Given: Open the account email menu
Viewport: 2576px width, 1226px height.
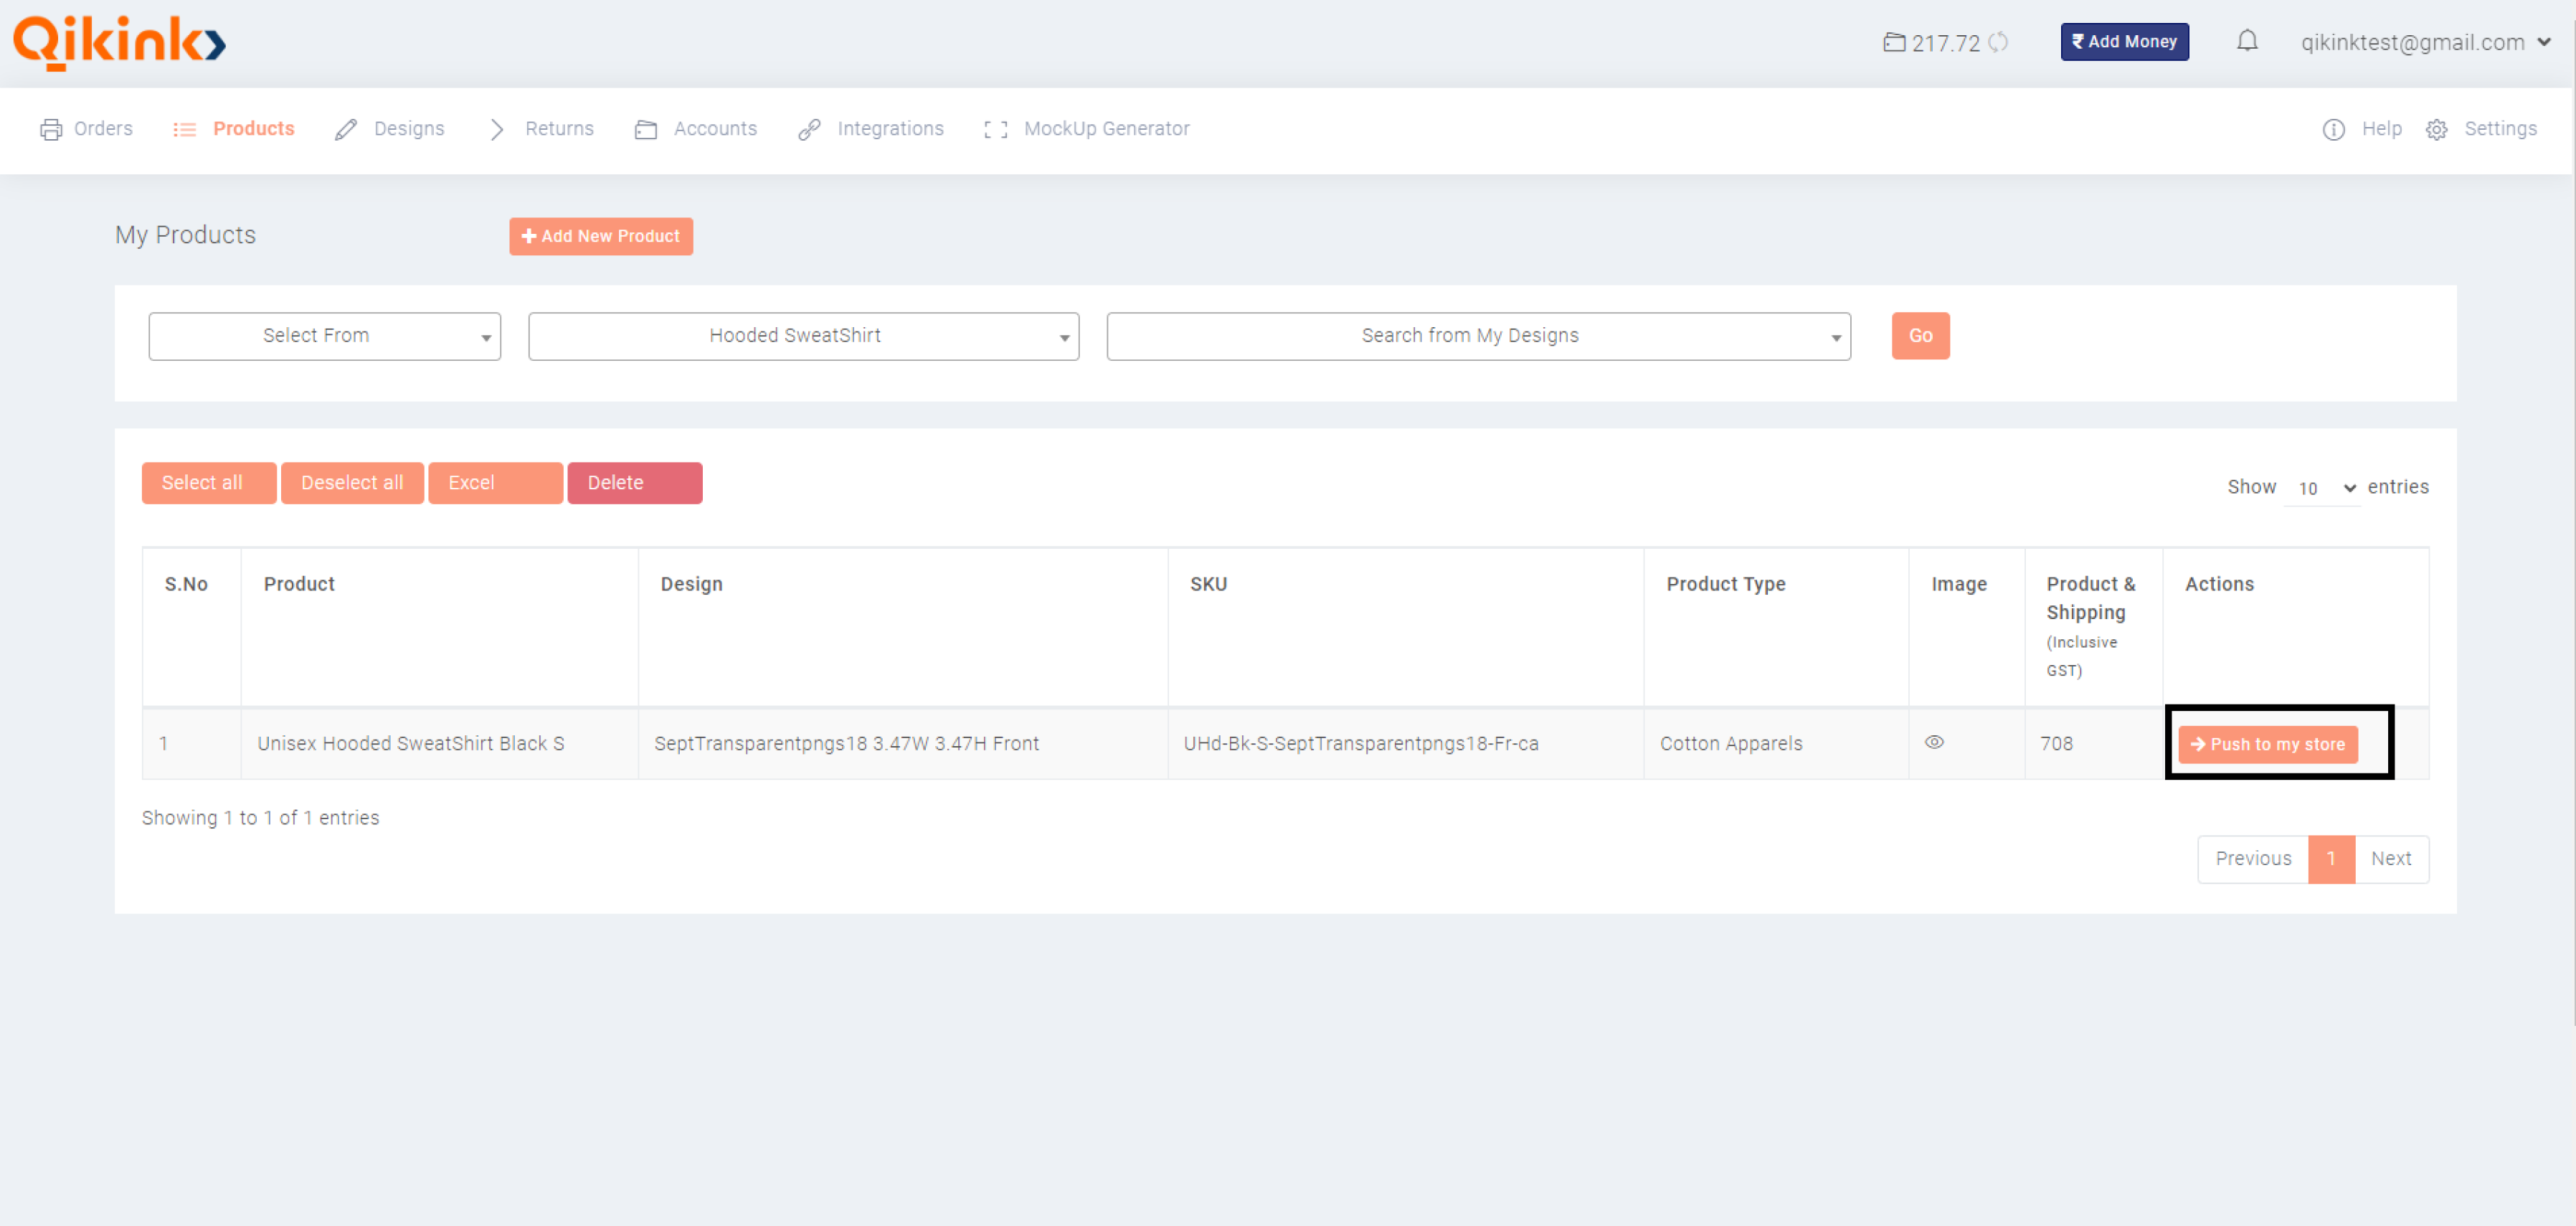Looking at the screenshot, I should [x=2424, y=42].
